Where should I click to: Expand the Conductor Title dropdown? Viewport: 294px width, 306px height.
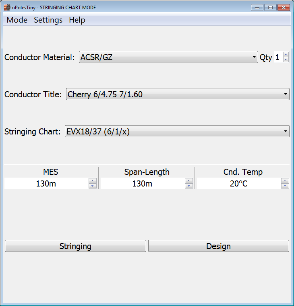pyautogui.click(x=178, y=94)
